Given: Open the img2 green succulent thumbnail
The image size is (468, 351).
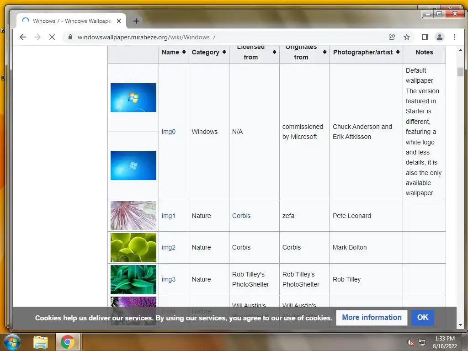Looking at the screenshot, I should tap(133, 247).
